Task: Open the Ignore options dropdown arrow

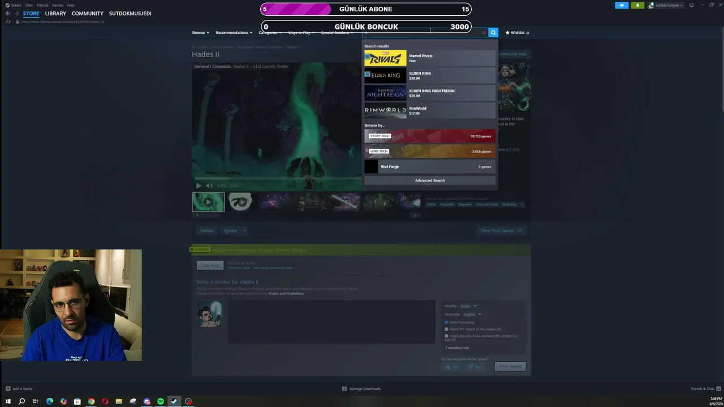Action: click(x=244, y=231)
